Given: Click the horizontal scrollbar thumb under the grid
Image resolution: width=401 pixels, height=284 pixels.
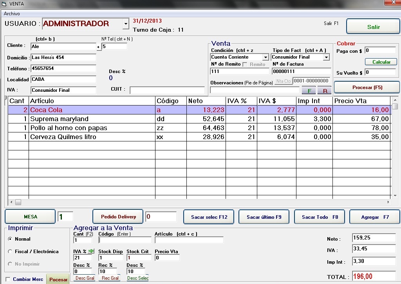Looking at the screenshot, I should point(18,202).
